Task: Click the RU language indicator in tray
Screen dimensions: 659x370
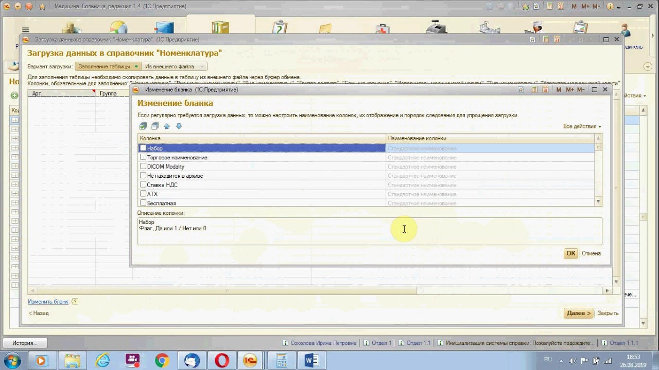Action: (548, 359)
